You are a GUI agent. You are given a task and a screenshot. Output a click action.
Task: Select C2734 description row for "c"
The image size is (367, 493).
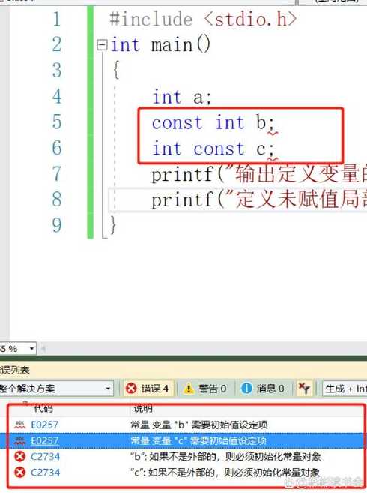(225, 472)
